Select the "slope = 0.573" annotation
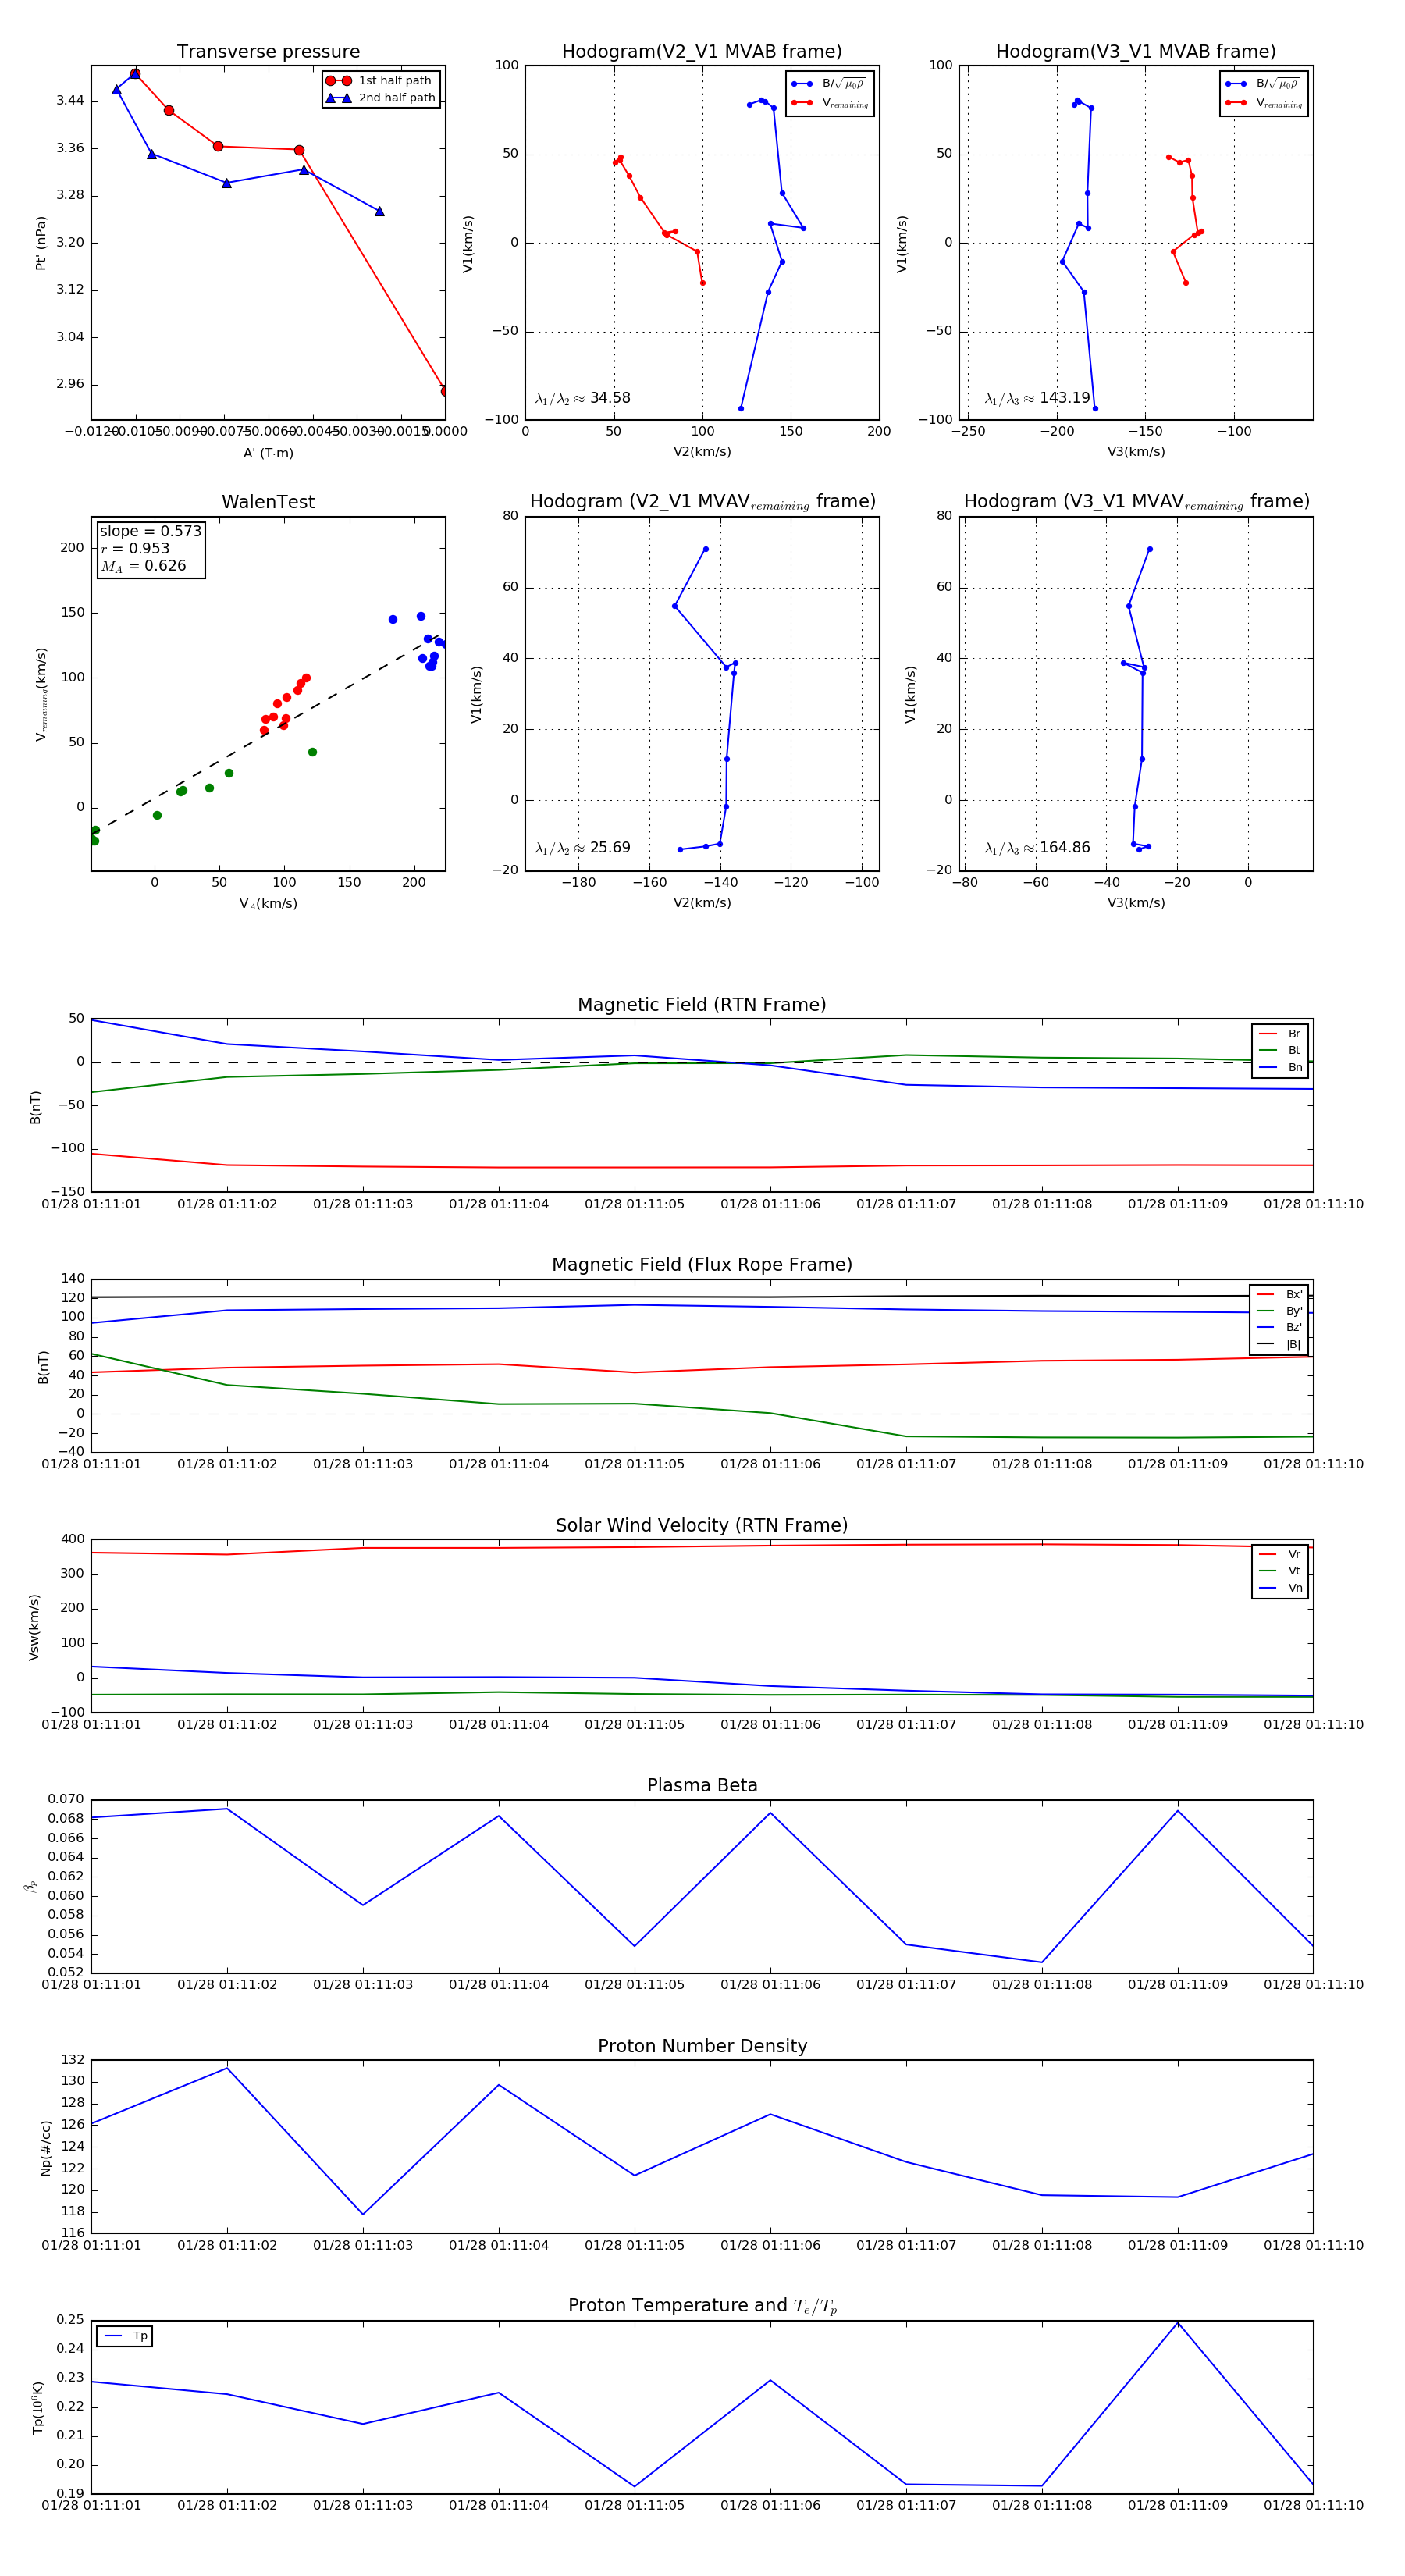 click(x=150, y=532)
